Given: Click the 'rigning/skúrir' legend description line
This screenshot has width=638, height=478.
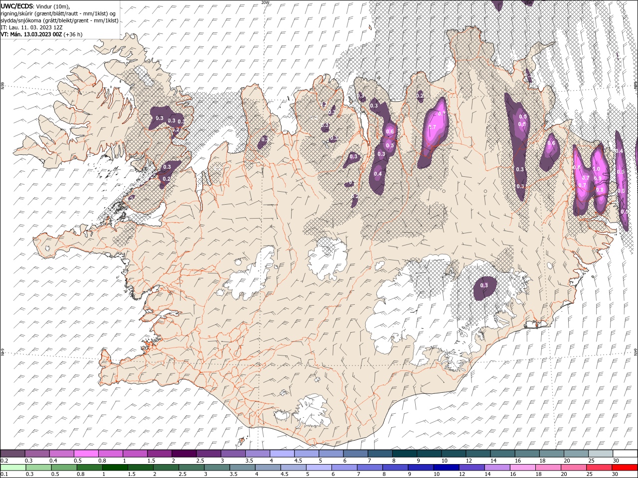Looking at the screenshot, I should tap(58, 13).
